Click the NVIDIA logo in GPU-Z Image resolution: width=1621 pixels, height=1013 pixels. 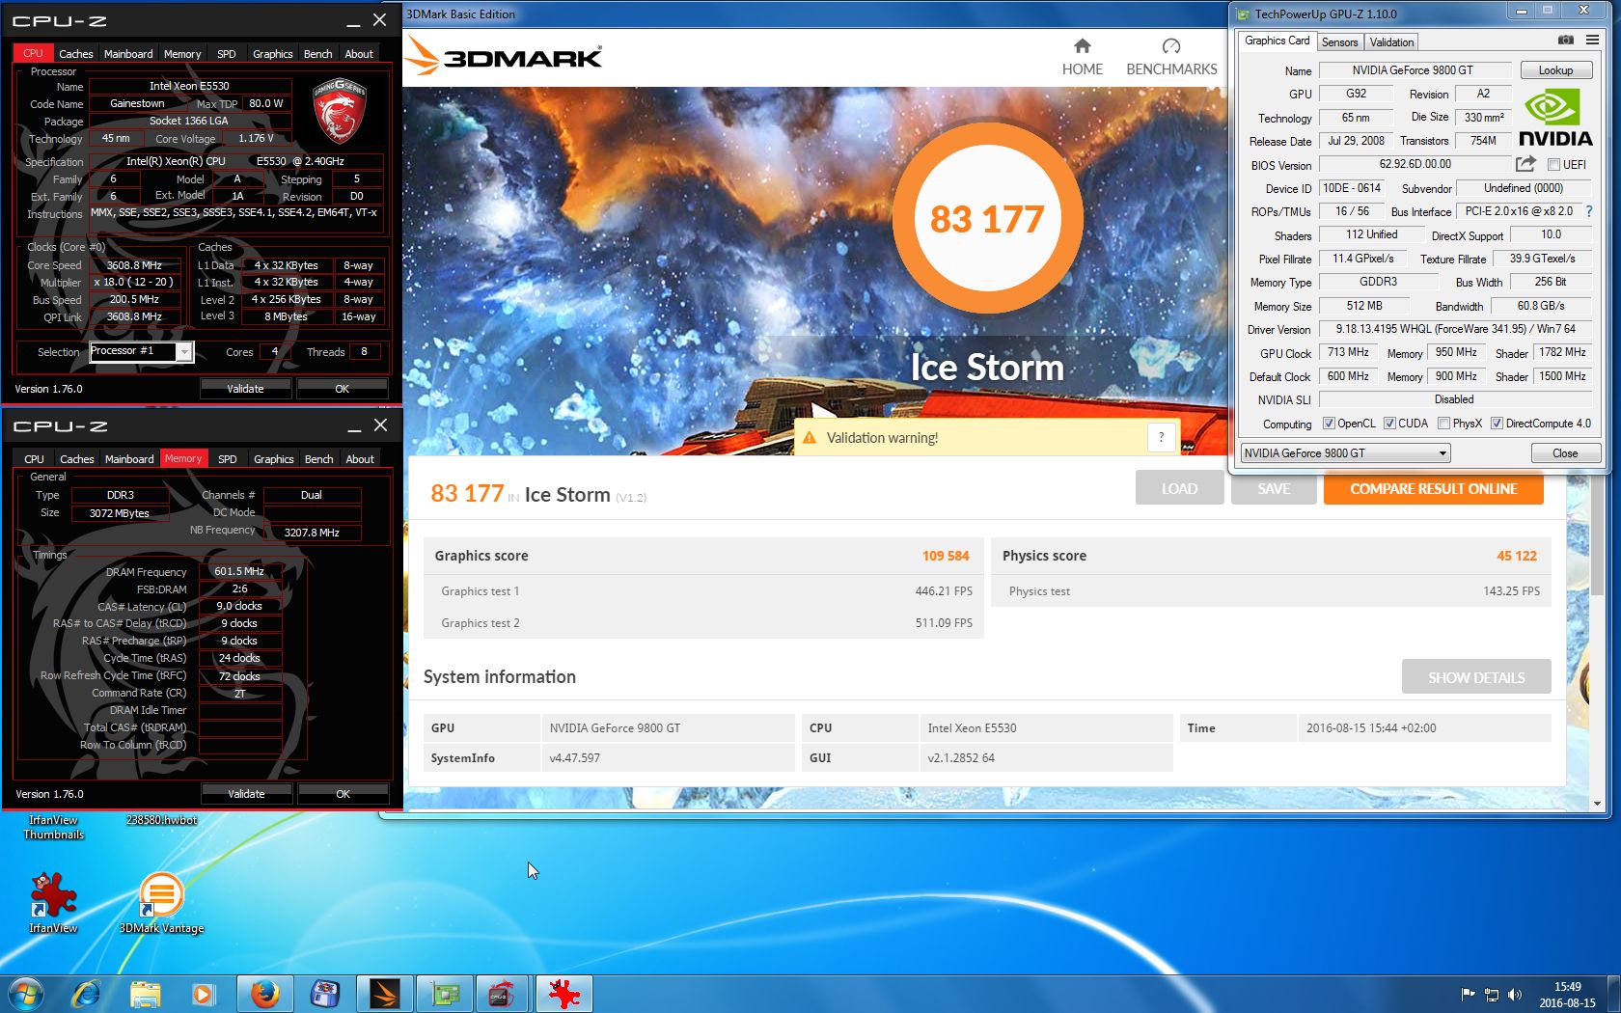tap(1554, 117)
